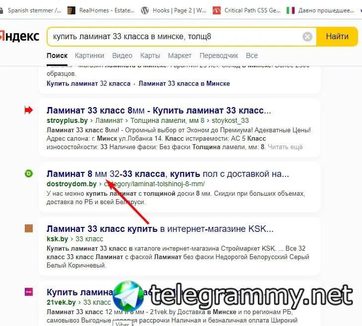
Task: Open the category/laminat-tolshinoj-8-mm/ path link
Action: pyautogui.click(x=154, y=184)
